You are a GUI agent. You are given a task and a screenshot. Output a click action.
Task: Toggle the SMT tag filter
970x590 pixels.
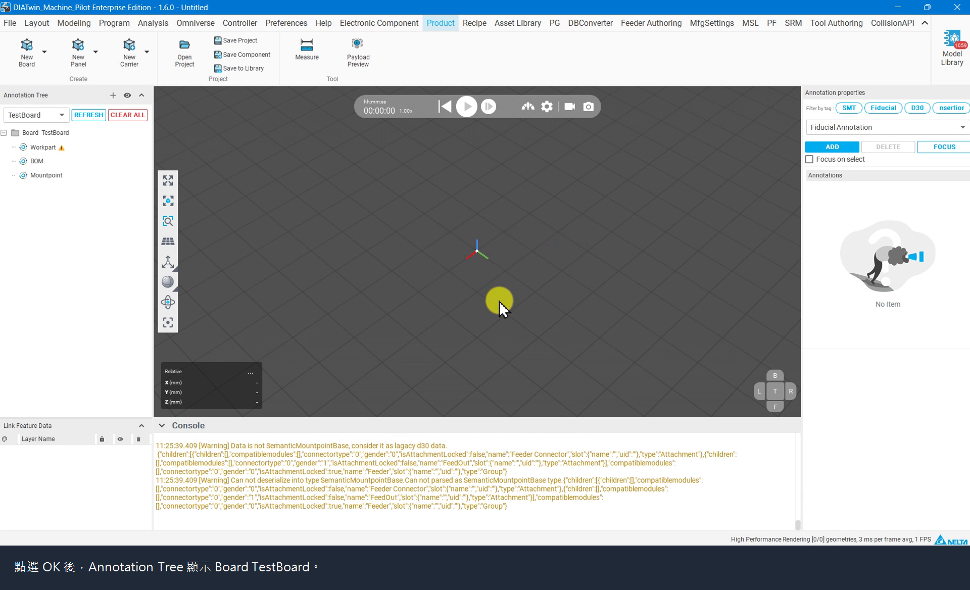pyautogui.click(x=849, y=108)
